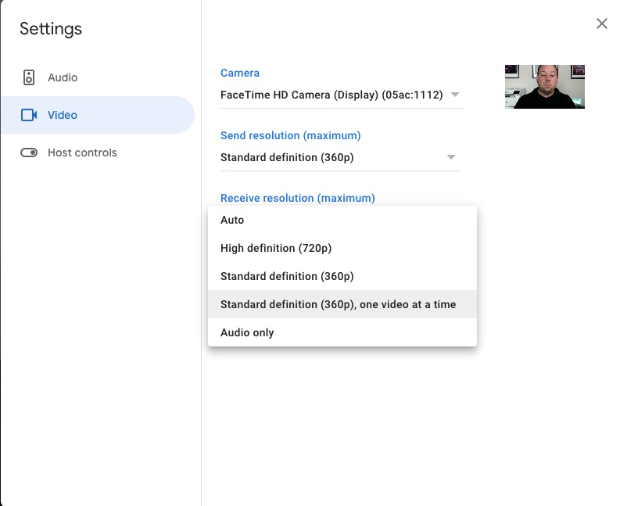This screenshot has height=506, width=620.
Task: Select Standard definition (360p) in receive list
Action: (x=342, y=276)
